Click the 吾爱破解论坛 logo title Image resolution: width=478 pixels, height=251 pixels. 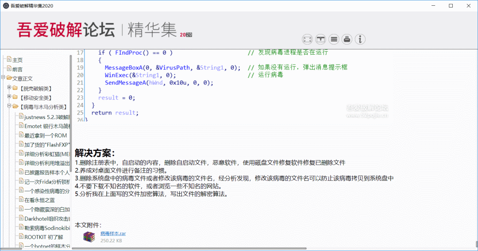click(x=66, y=30)
